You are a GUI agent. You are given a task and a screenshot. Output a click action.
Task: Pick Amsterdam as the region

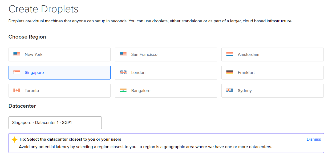point(273,55)
